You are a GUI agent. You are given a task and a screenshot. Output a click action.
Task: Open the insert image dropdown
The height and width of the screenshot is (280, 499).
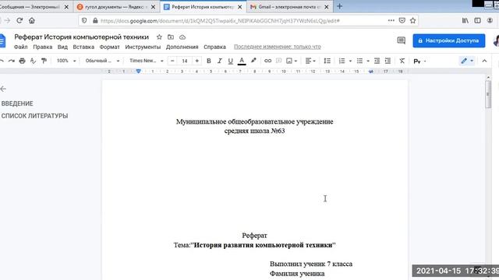pos(292,61)
